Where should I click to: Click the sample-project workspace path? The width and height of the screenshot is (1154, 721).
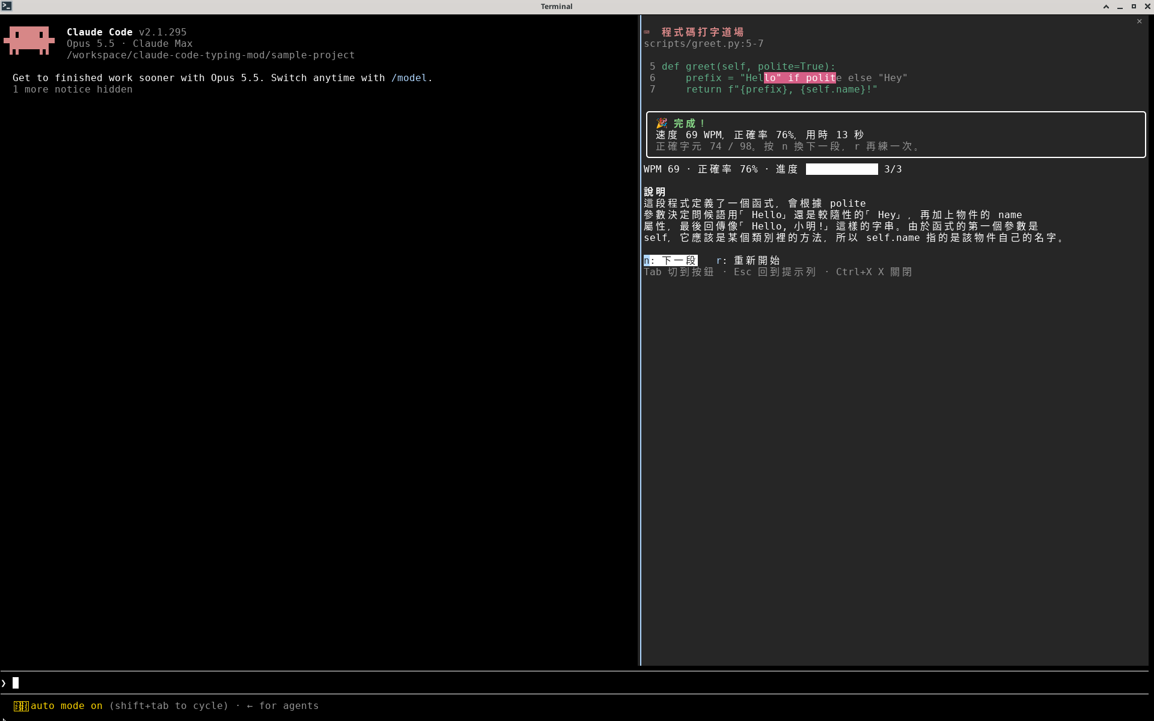[210, 55]
